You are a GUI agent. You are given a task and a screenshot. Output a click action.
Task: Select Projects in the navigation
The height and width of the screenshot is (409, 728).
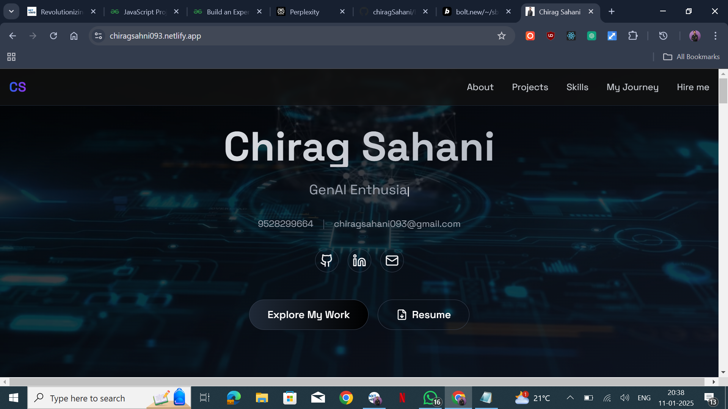point(530,87)
